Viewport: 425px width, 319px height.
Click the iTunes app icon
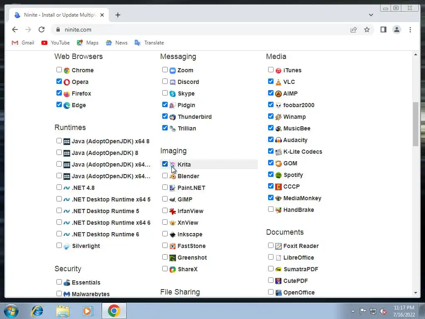click(x=278, y=71)
